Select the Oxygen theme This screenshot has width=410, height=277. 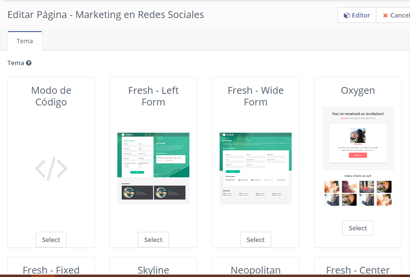tap(358, 228)
